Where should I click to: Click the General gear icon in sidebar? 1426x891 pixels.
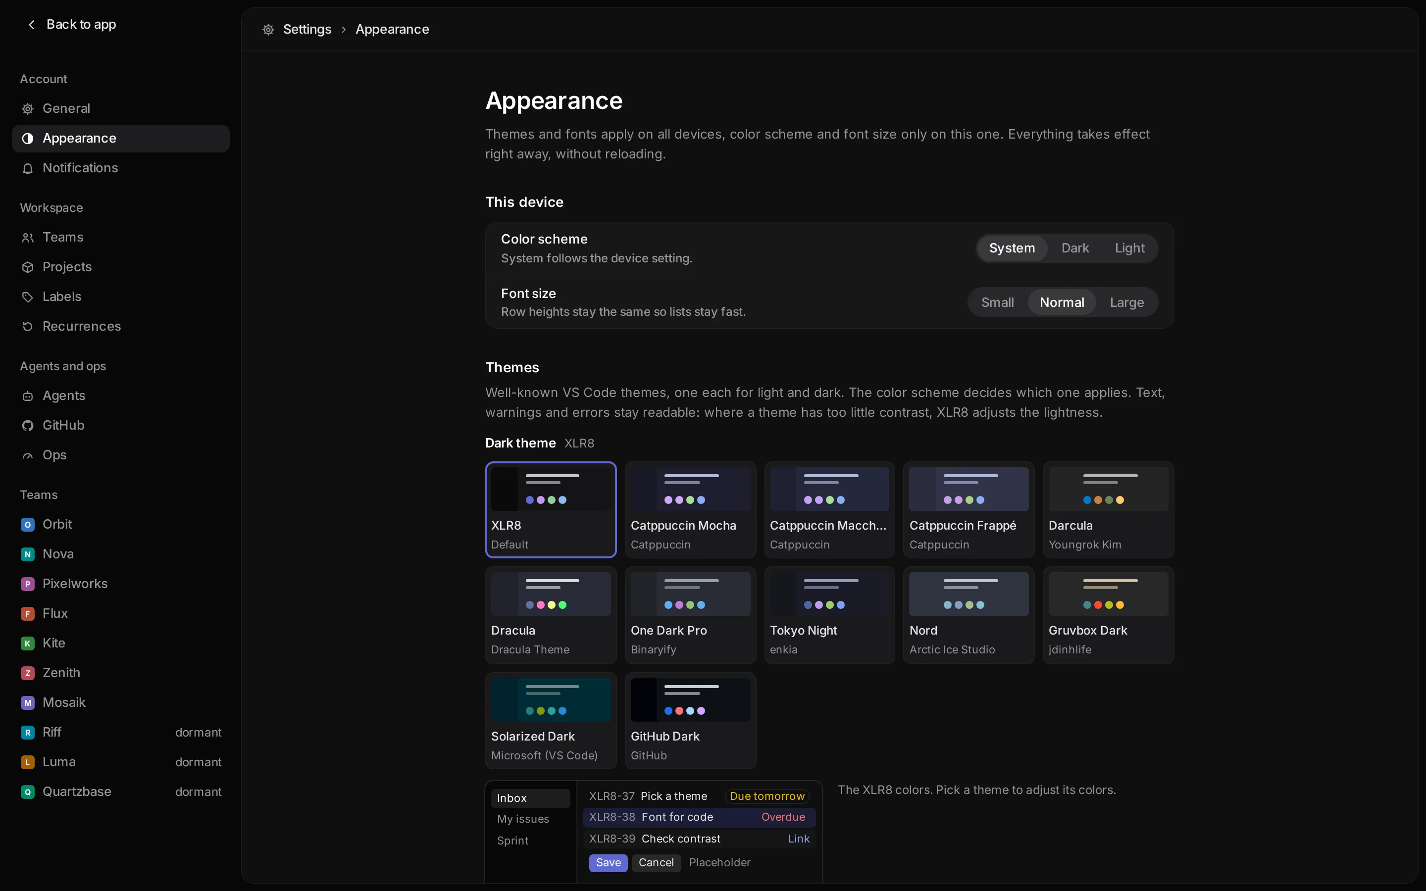coord(28,108)
